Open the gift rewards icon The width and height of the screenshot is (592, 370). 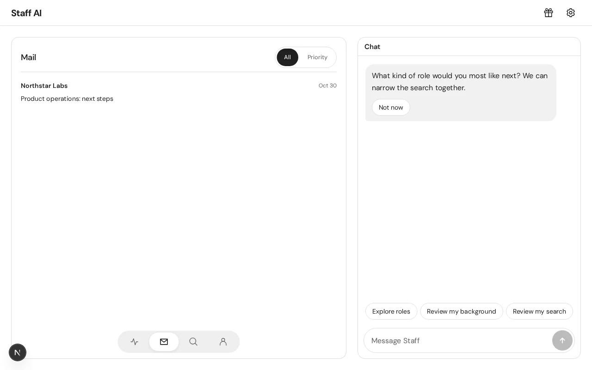coord(549,13)
